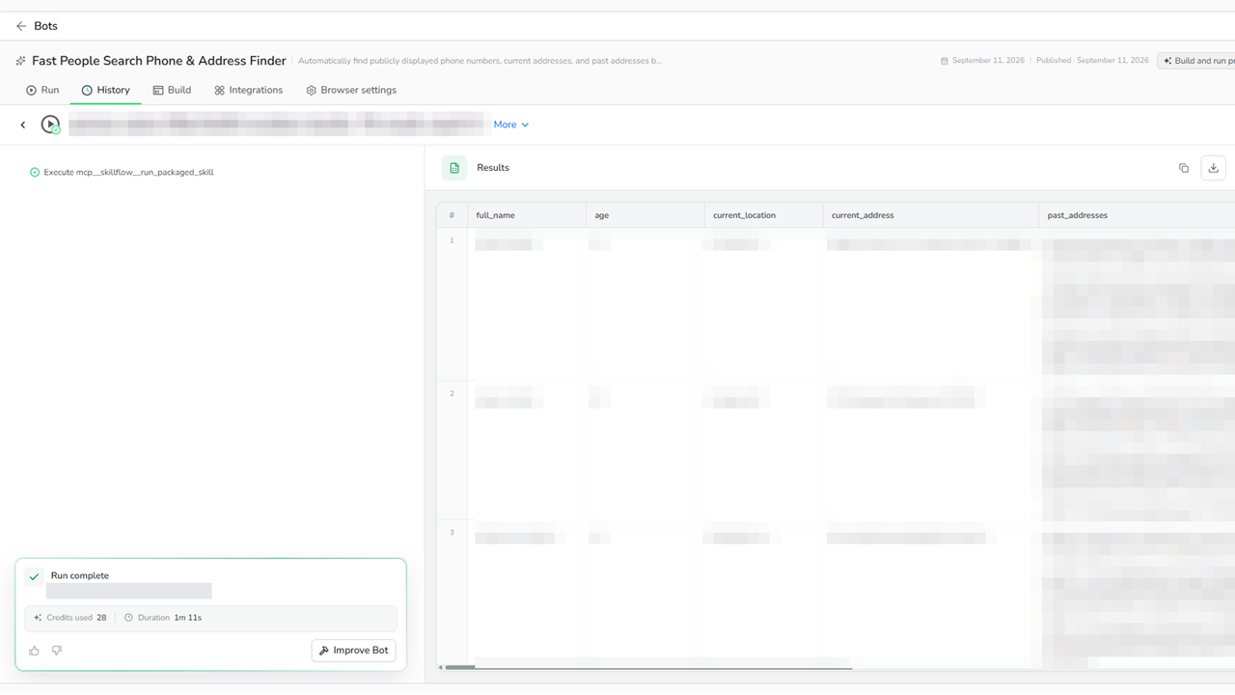Select result row number 1
The width and height of the screenshot is (1235, 695).
click(x=452, y=240)
